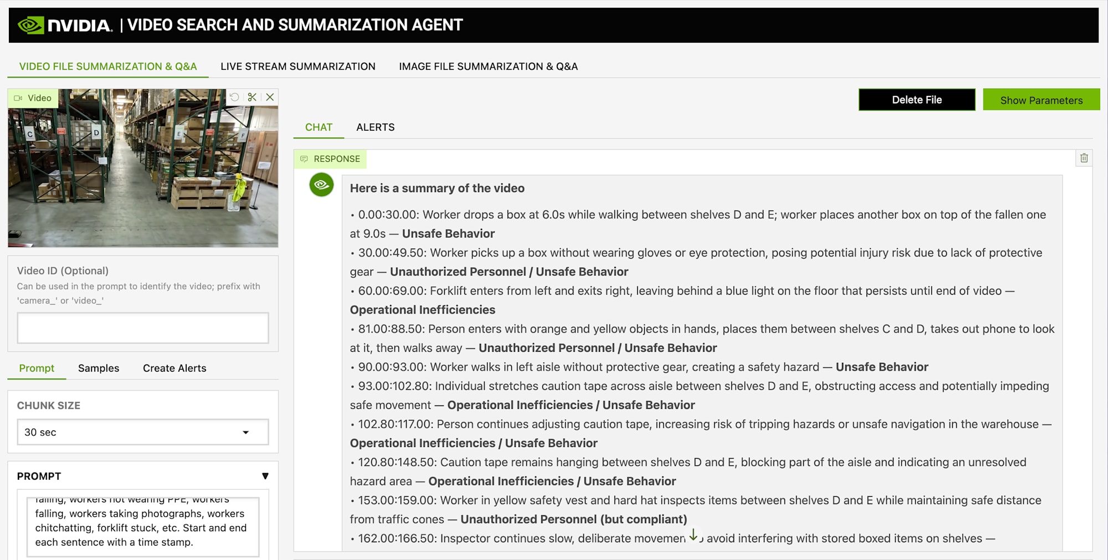The height and width of the screenshot is (560, 1108).
Task: Click the Show Parameters button
Action: click(x=1041, y=100)
